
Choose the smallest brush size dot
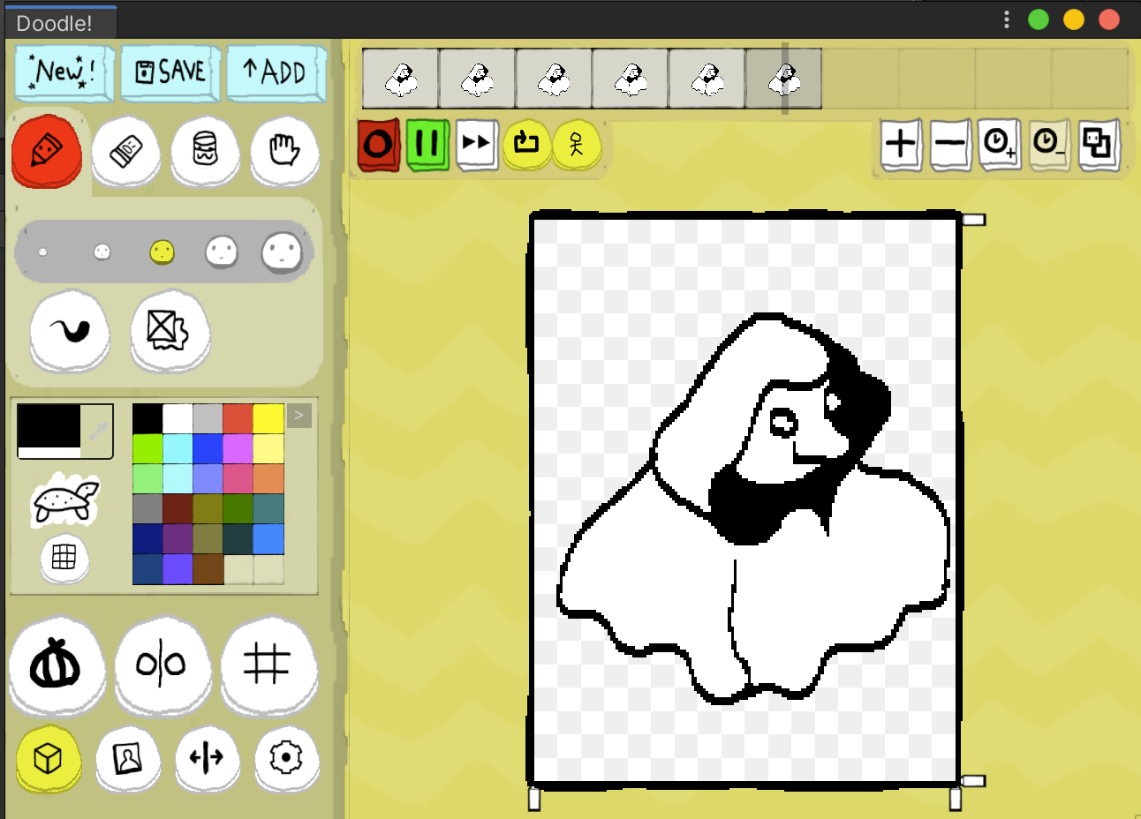(x=42, y=252)
